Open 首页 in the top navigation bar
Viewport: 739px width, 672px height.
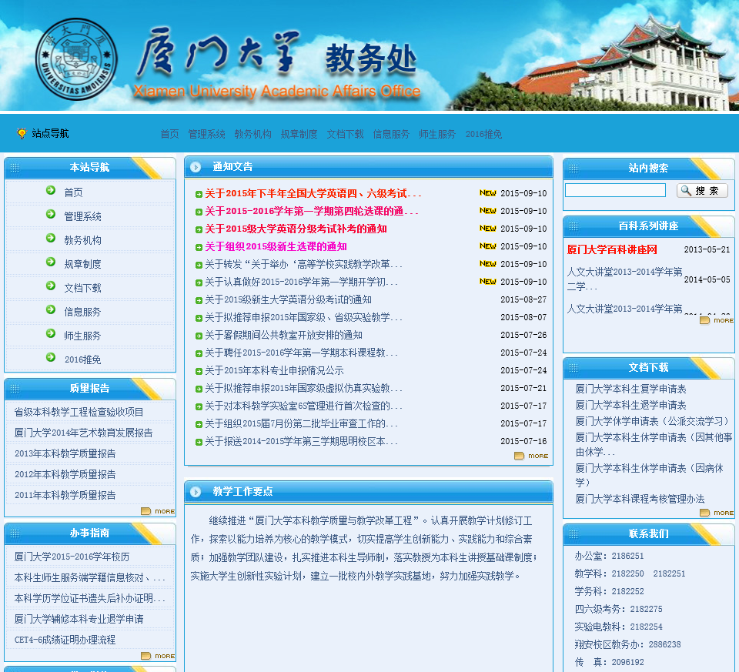click(x=169, y=134)
